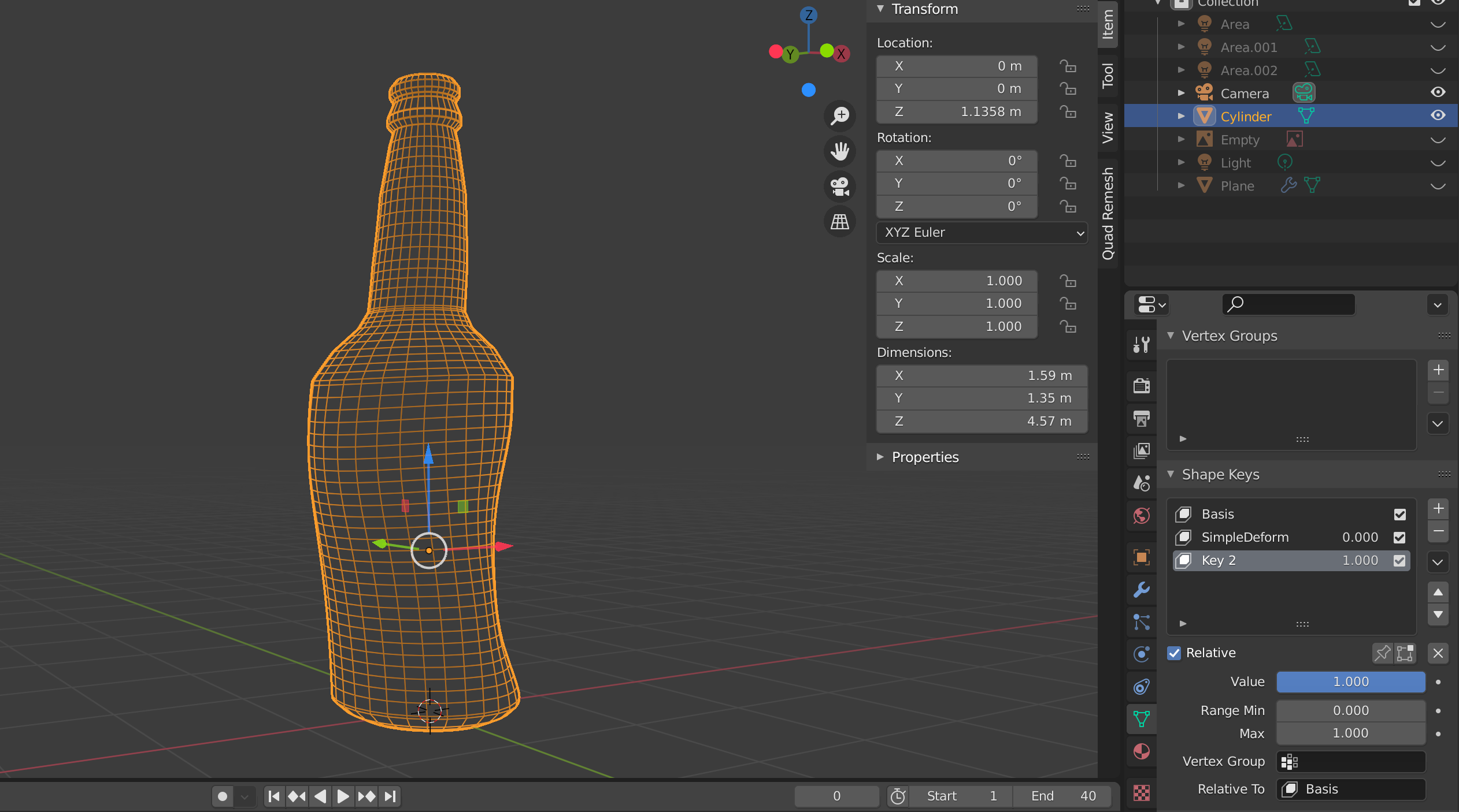1459x812 pixels.
Task: Click the X axis gizmo circle
Action: pos(842,54)
